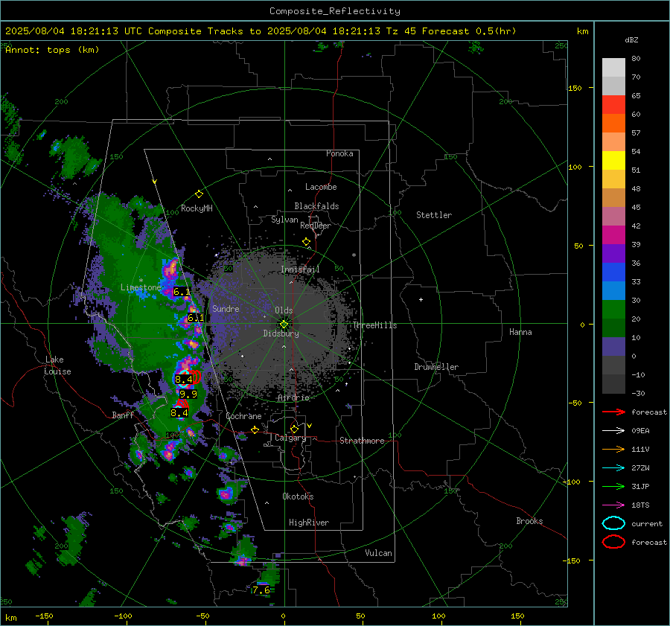This screenshot has height=626, width=670.
Task: Click the Drumheller town label
Action: 436,367
